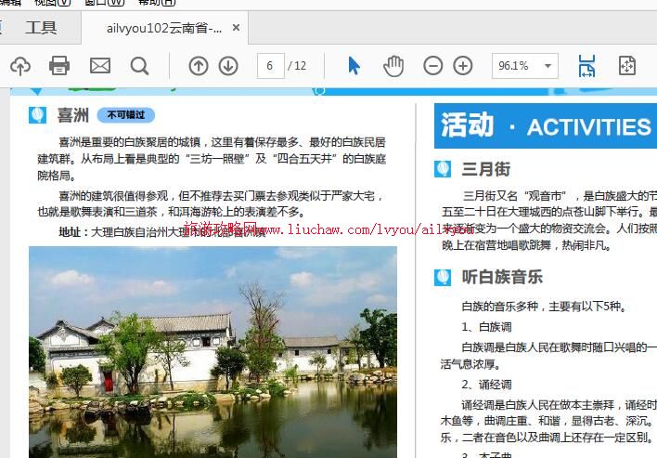Viewport: 657px width, 458px height.
Task: Send file by email envelope icon
Action: 99,65
